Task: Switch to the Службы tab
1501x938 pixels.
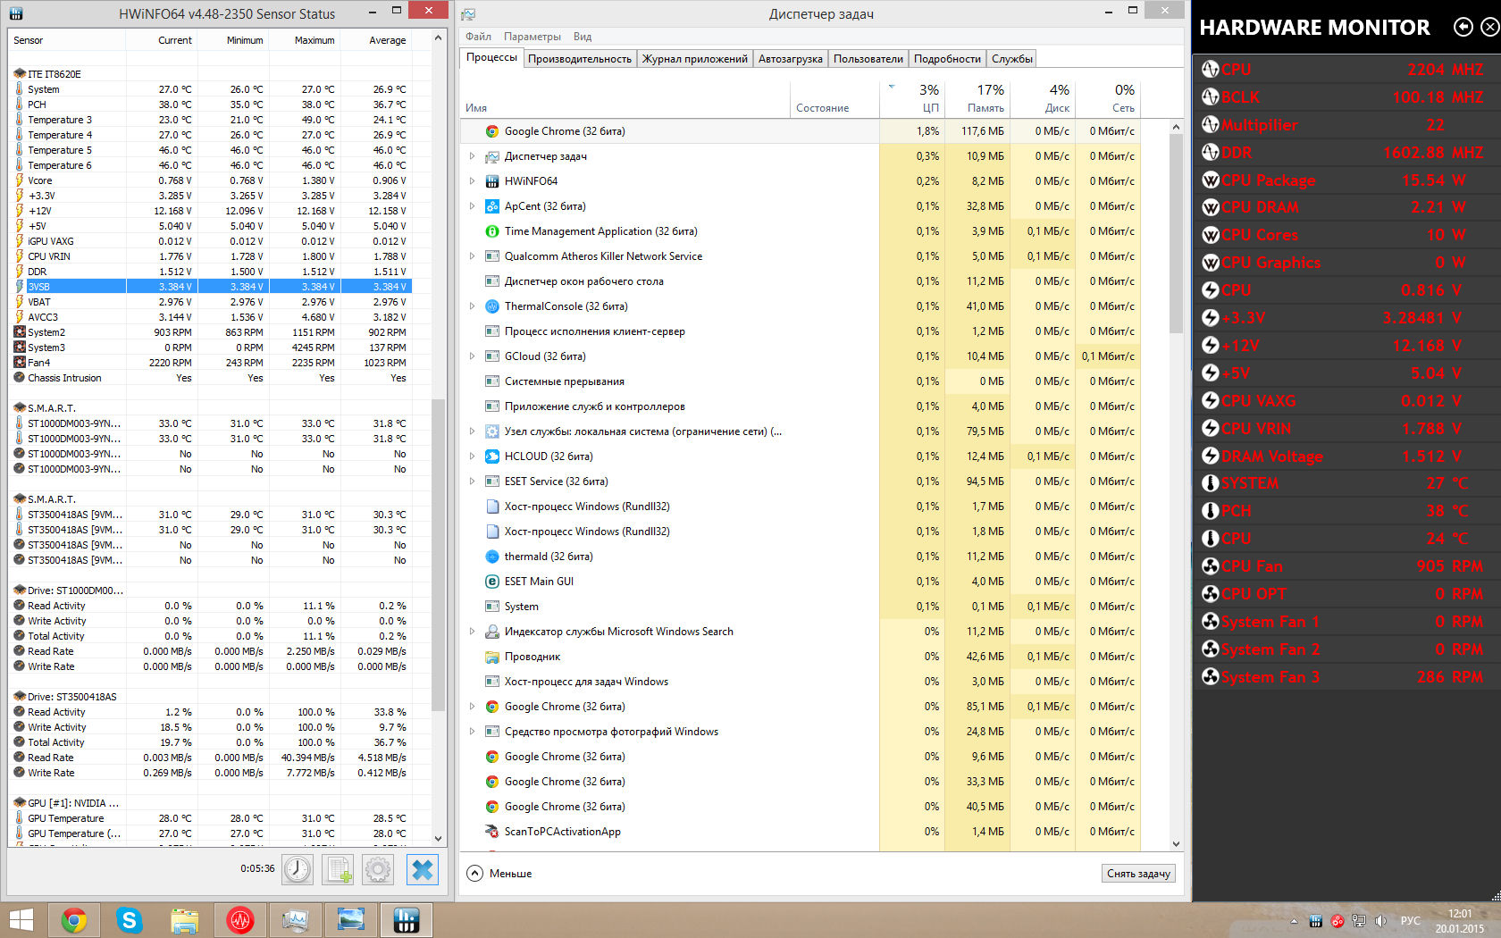Action: (1012, 59)
